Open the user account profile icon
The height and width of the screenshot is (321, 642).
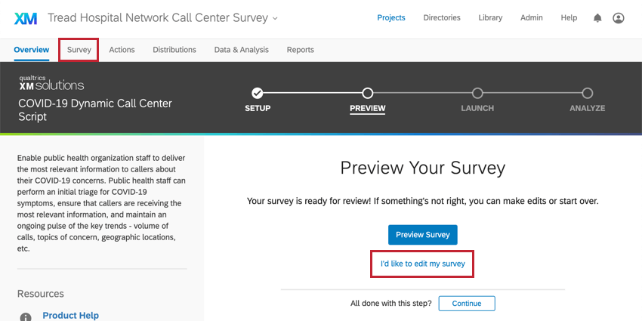(619, 18)
